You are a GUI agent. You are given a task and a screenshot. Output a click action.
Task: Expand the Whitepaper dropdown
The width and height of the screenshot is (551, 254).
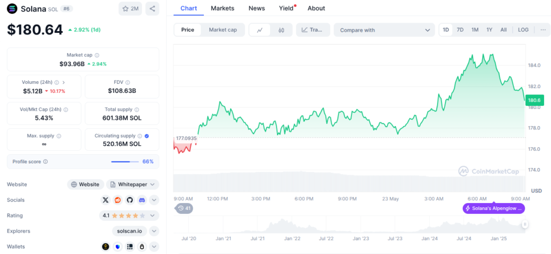pyautogui.click(x=133, y=184)
